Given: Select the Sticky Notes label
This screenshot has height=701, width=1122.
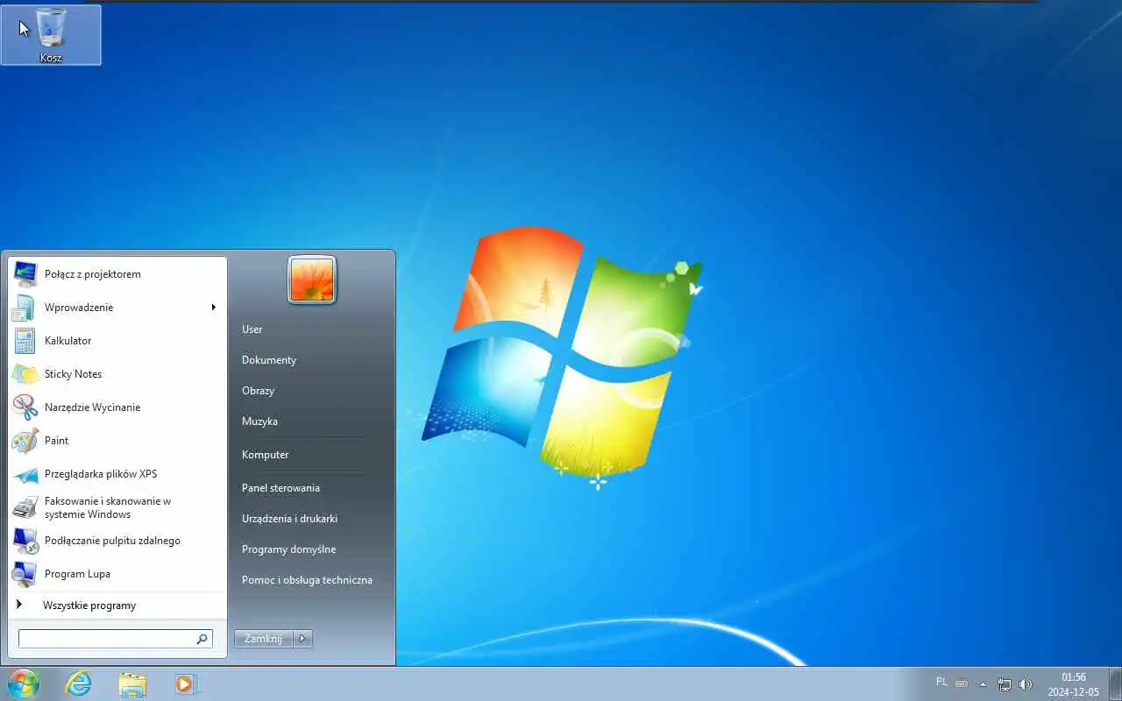Looking at the screenshot, I should click(74, 374).
